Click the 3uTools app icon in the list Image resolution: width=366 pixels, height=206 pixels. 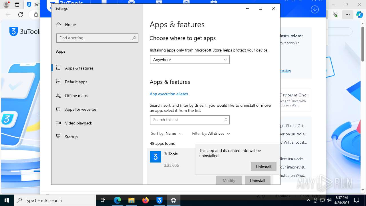(156, 157)
